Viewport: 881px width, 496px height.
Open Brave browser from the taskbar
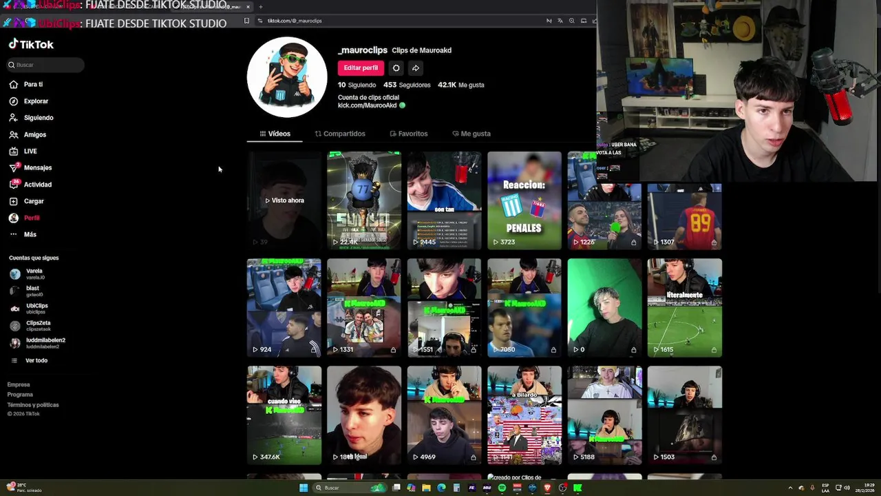pos(547,488)
